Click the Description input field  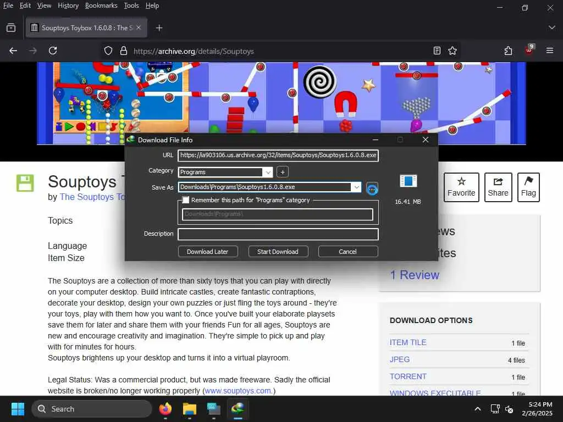278,234
